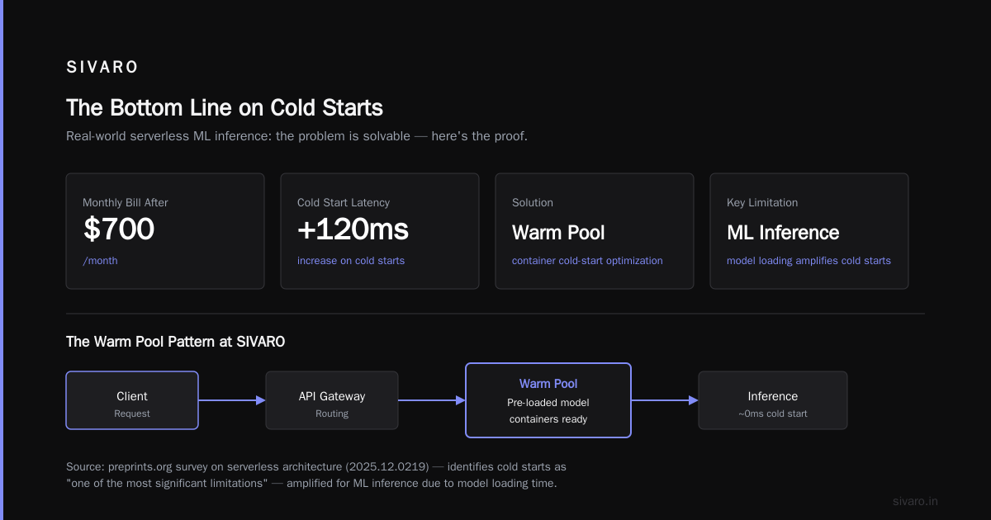Click the '/month' caption
Screen dimensions: 991x520
(100, 261)
